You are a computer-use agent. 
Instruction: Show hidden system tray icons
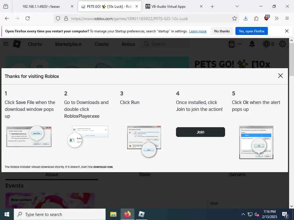243,214
